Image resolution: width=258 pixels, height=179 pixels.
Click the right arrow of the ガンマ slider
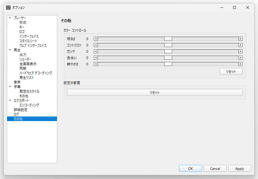pos(240,51)
